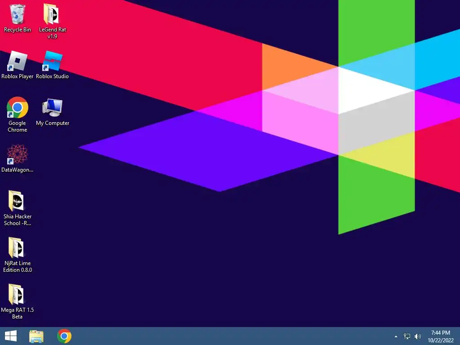Open File Explorer from the taskbar
Viewport: 460px width, 345px height.
pyautogui.click(x=36, y=336)
